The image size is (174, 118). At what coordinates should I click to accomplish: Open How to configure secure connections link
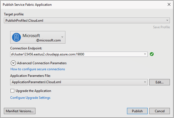click(38, 69)
